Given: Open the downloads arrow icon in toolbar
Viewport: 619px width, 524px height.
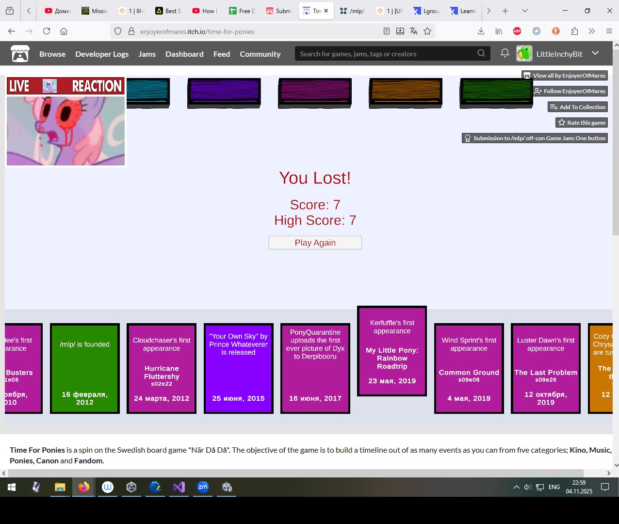Looking at the screenshot, I should (481, 31).
